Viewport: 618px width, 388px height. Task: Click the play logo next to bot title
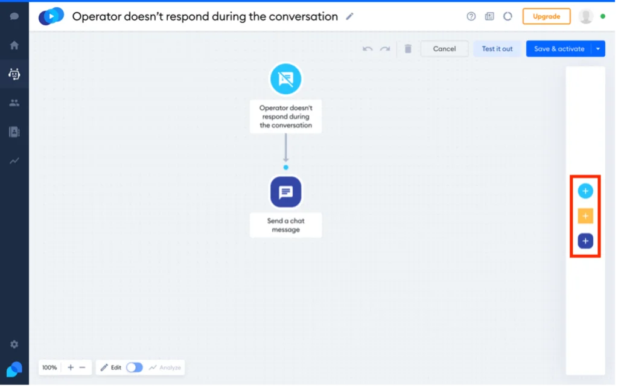point(51,16)
